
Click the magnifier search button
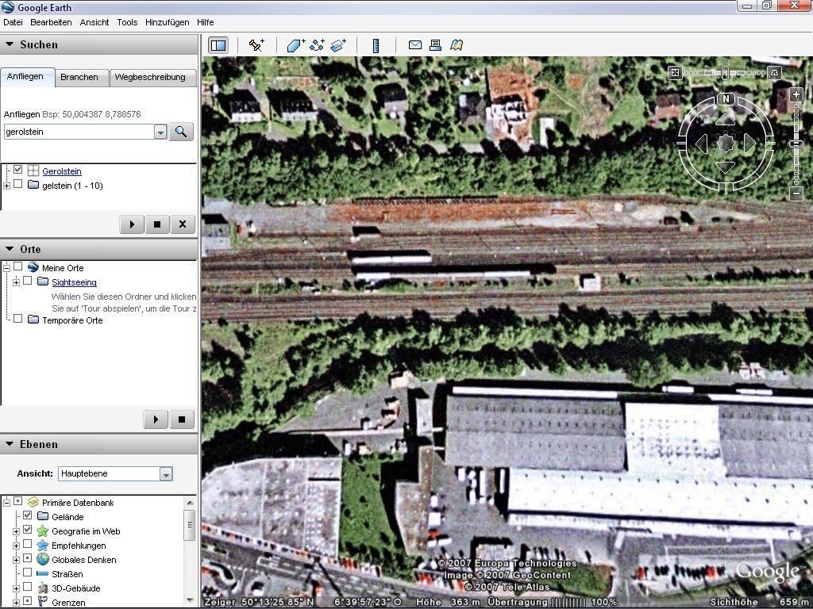click(181, 132)
